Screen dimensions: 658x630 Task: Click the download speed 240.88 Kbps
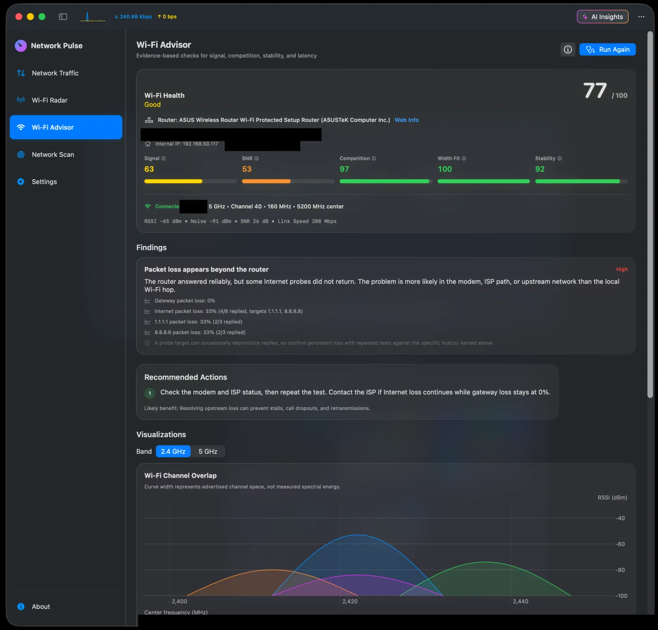point(133,16)
